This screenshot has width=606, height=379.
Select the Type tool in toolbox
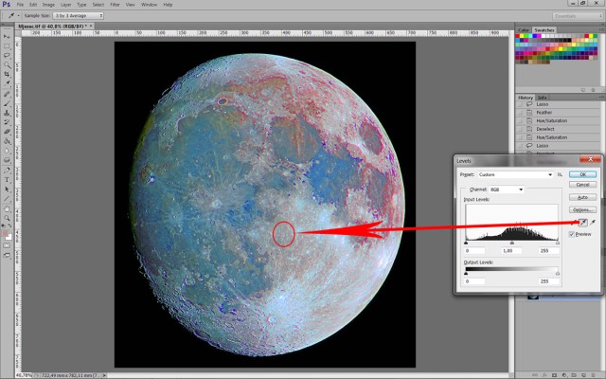(8, 177)
